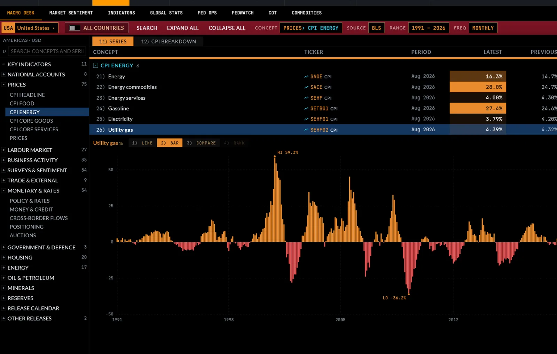Expand the Minerals section
The image size is (557, 354).
pyautogui.click(x=3, y=288)
